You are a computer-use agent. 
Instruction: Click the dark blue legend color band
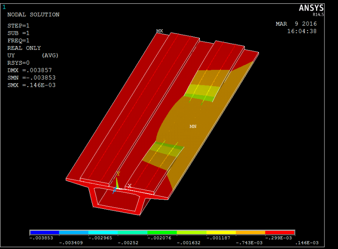[x=45, y=233]
